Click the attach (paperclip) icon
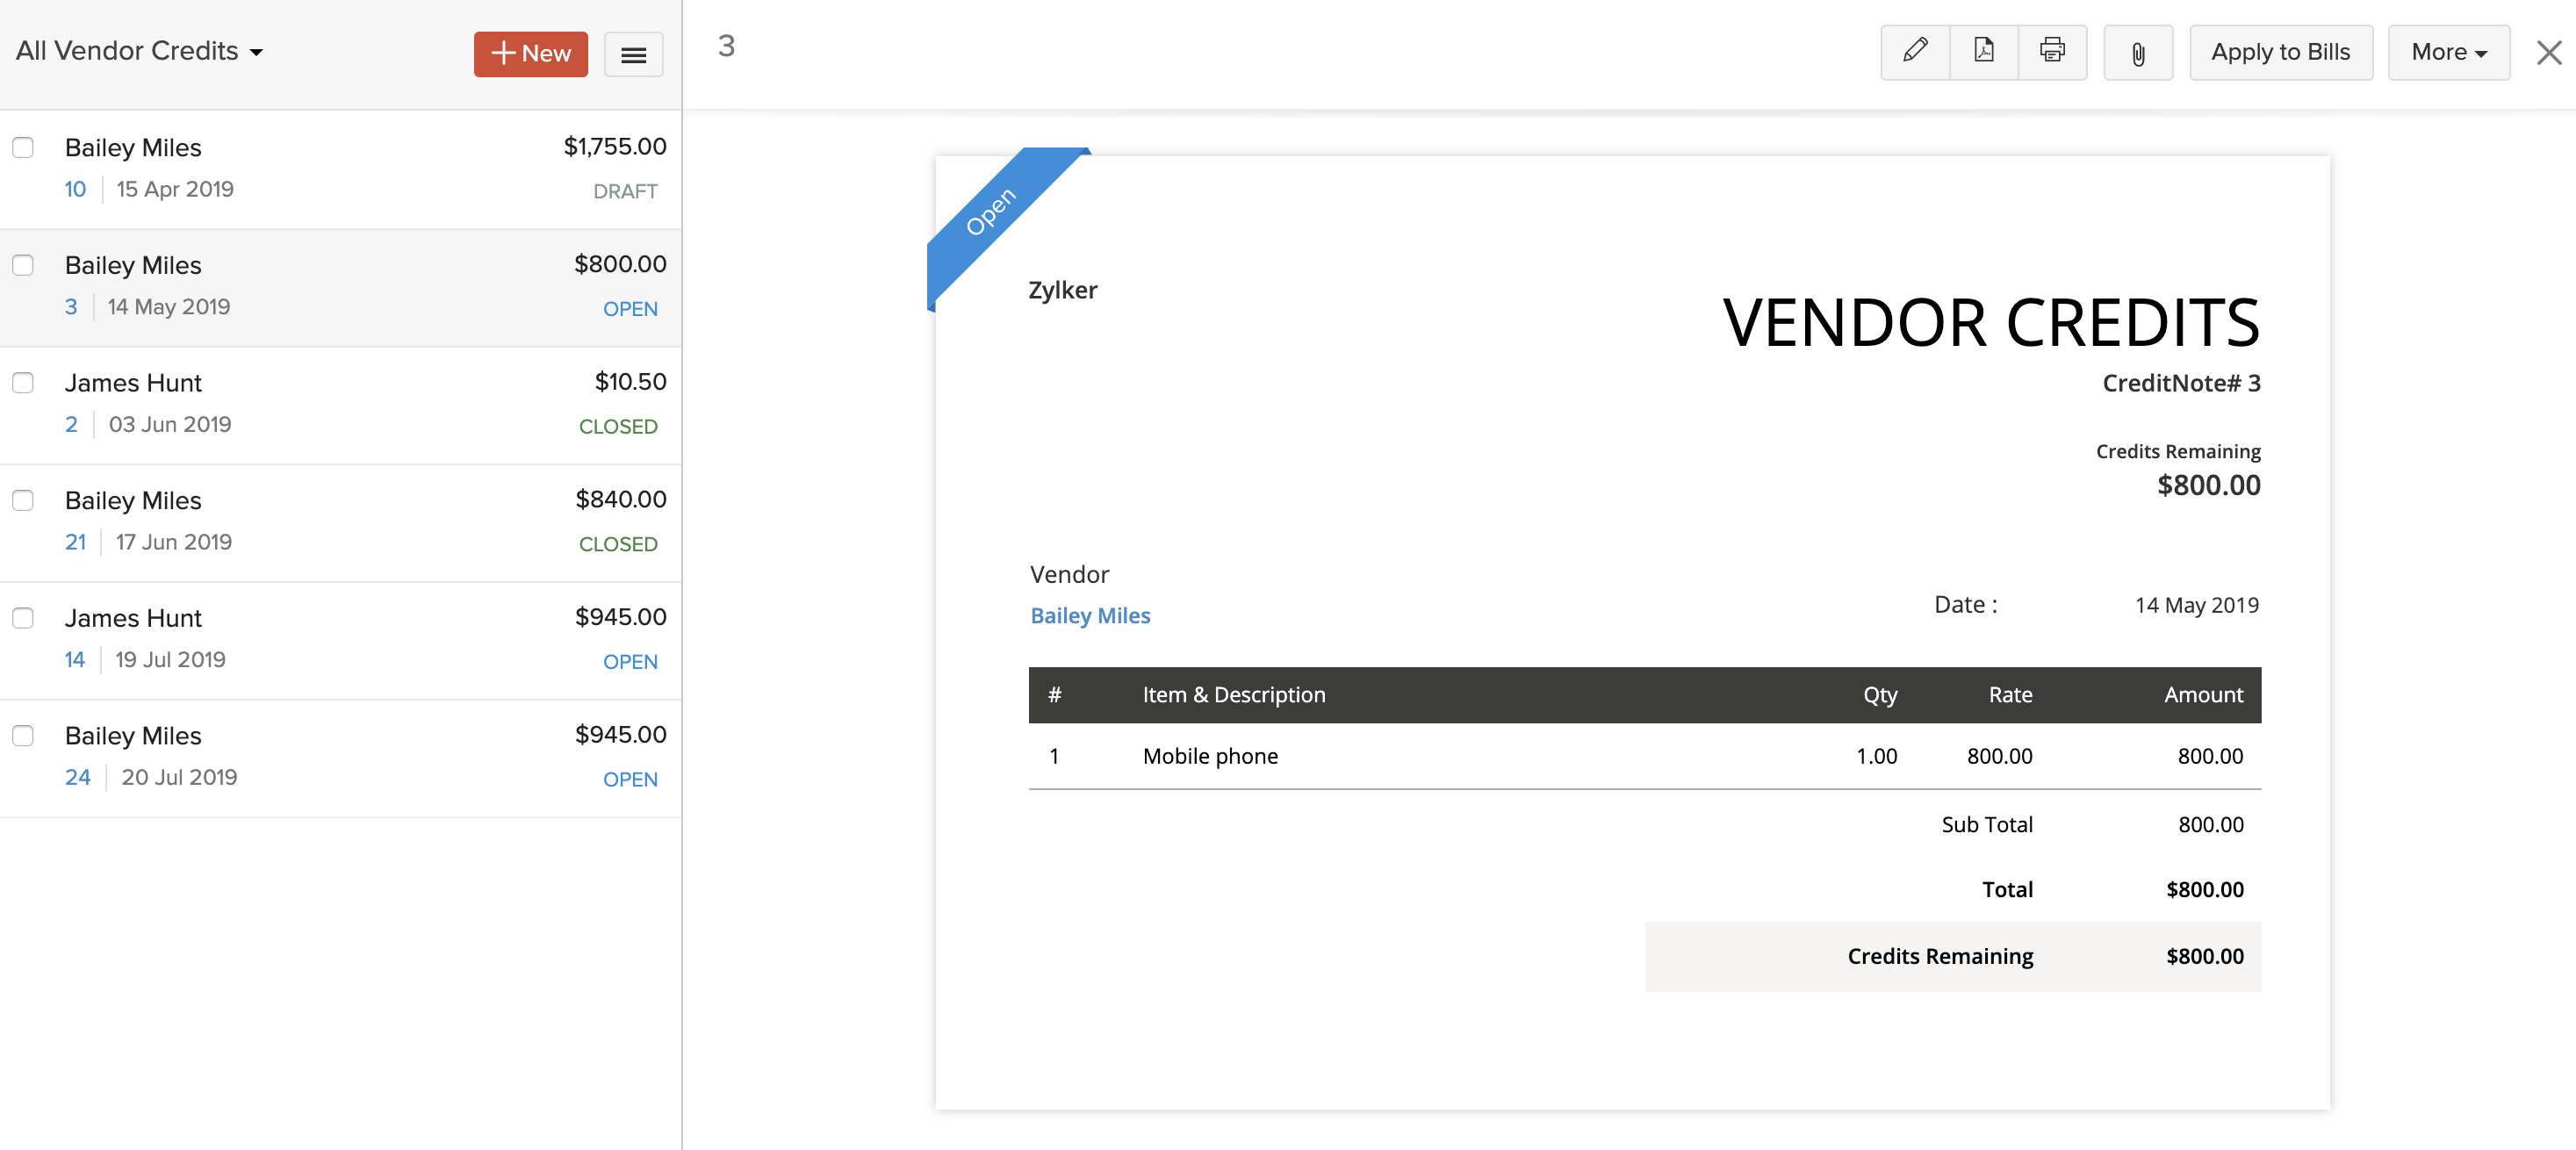 [x=2137, y=51]
